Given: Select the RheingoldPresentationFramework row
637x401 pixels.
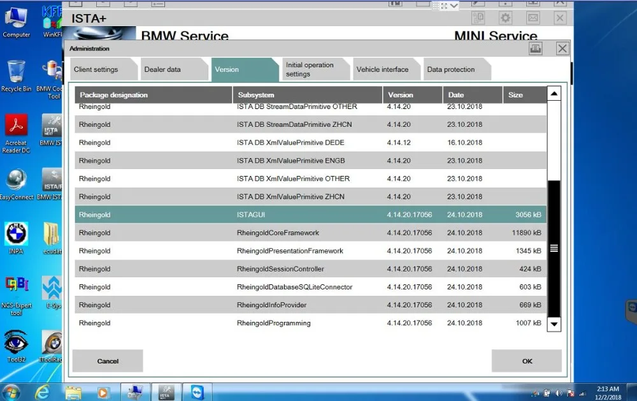Looking at the screenshot, I should click(x=310, y=251).
